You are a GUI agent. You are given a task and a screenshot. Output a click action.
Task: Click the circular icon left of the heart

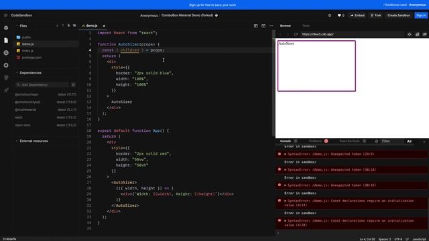coord(330,15)
